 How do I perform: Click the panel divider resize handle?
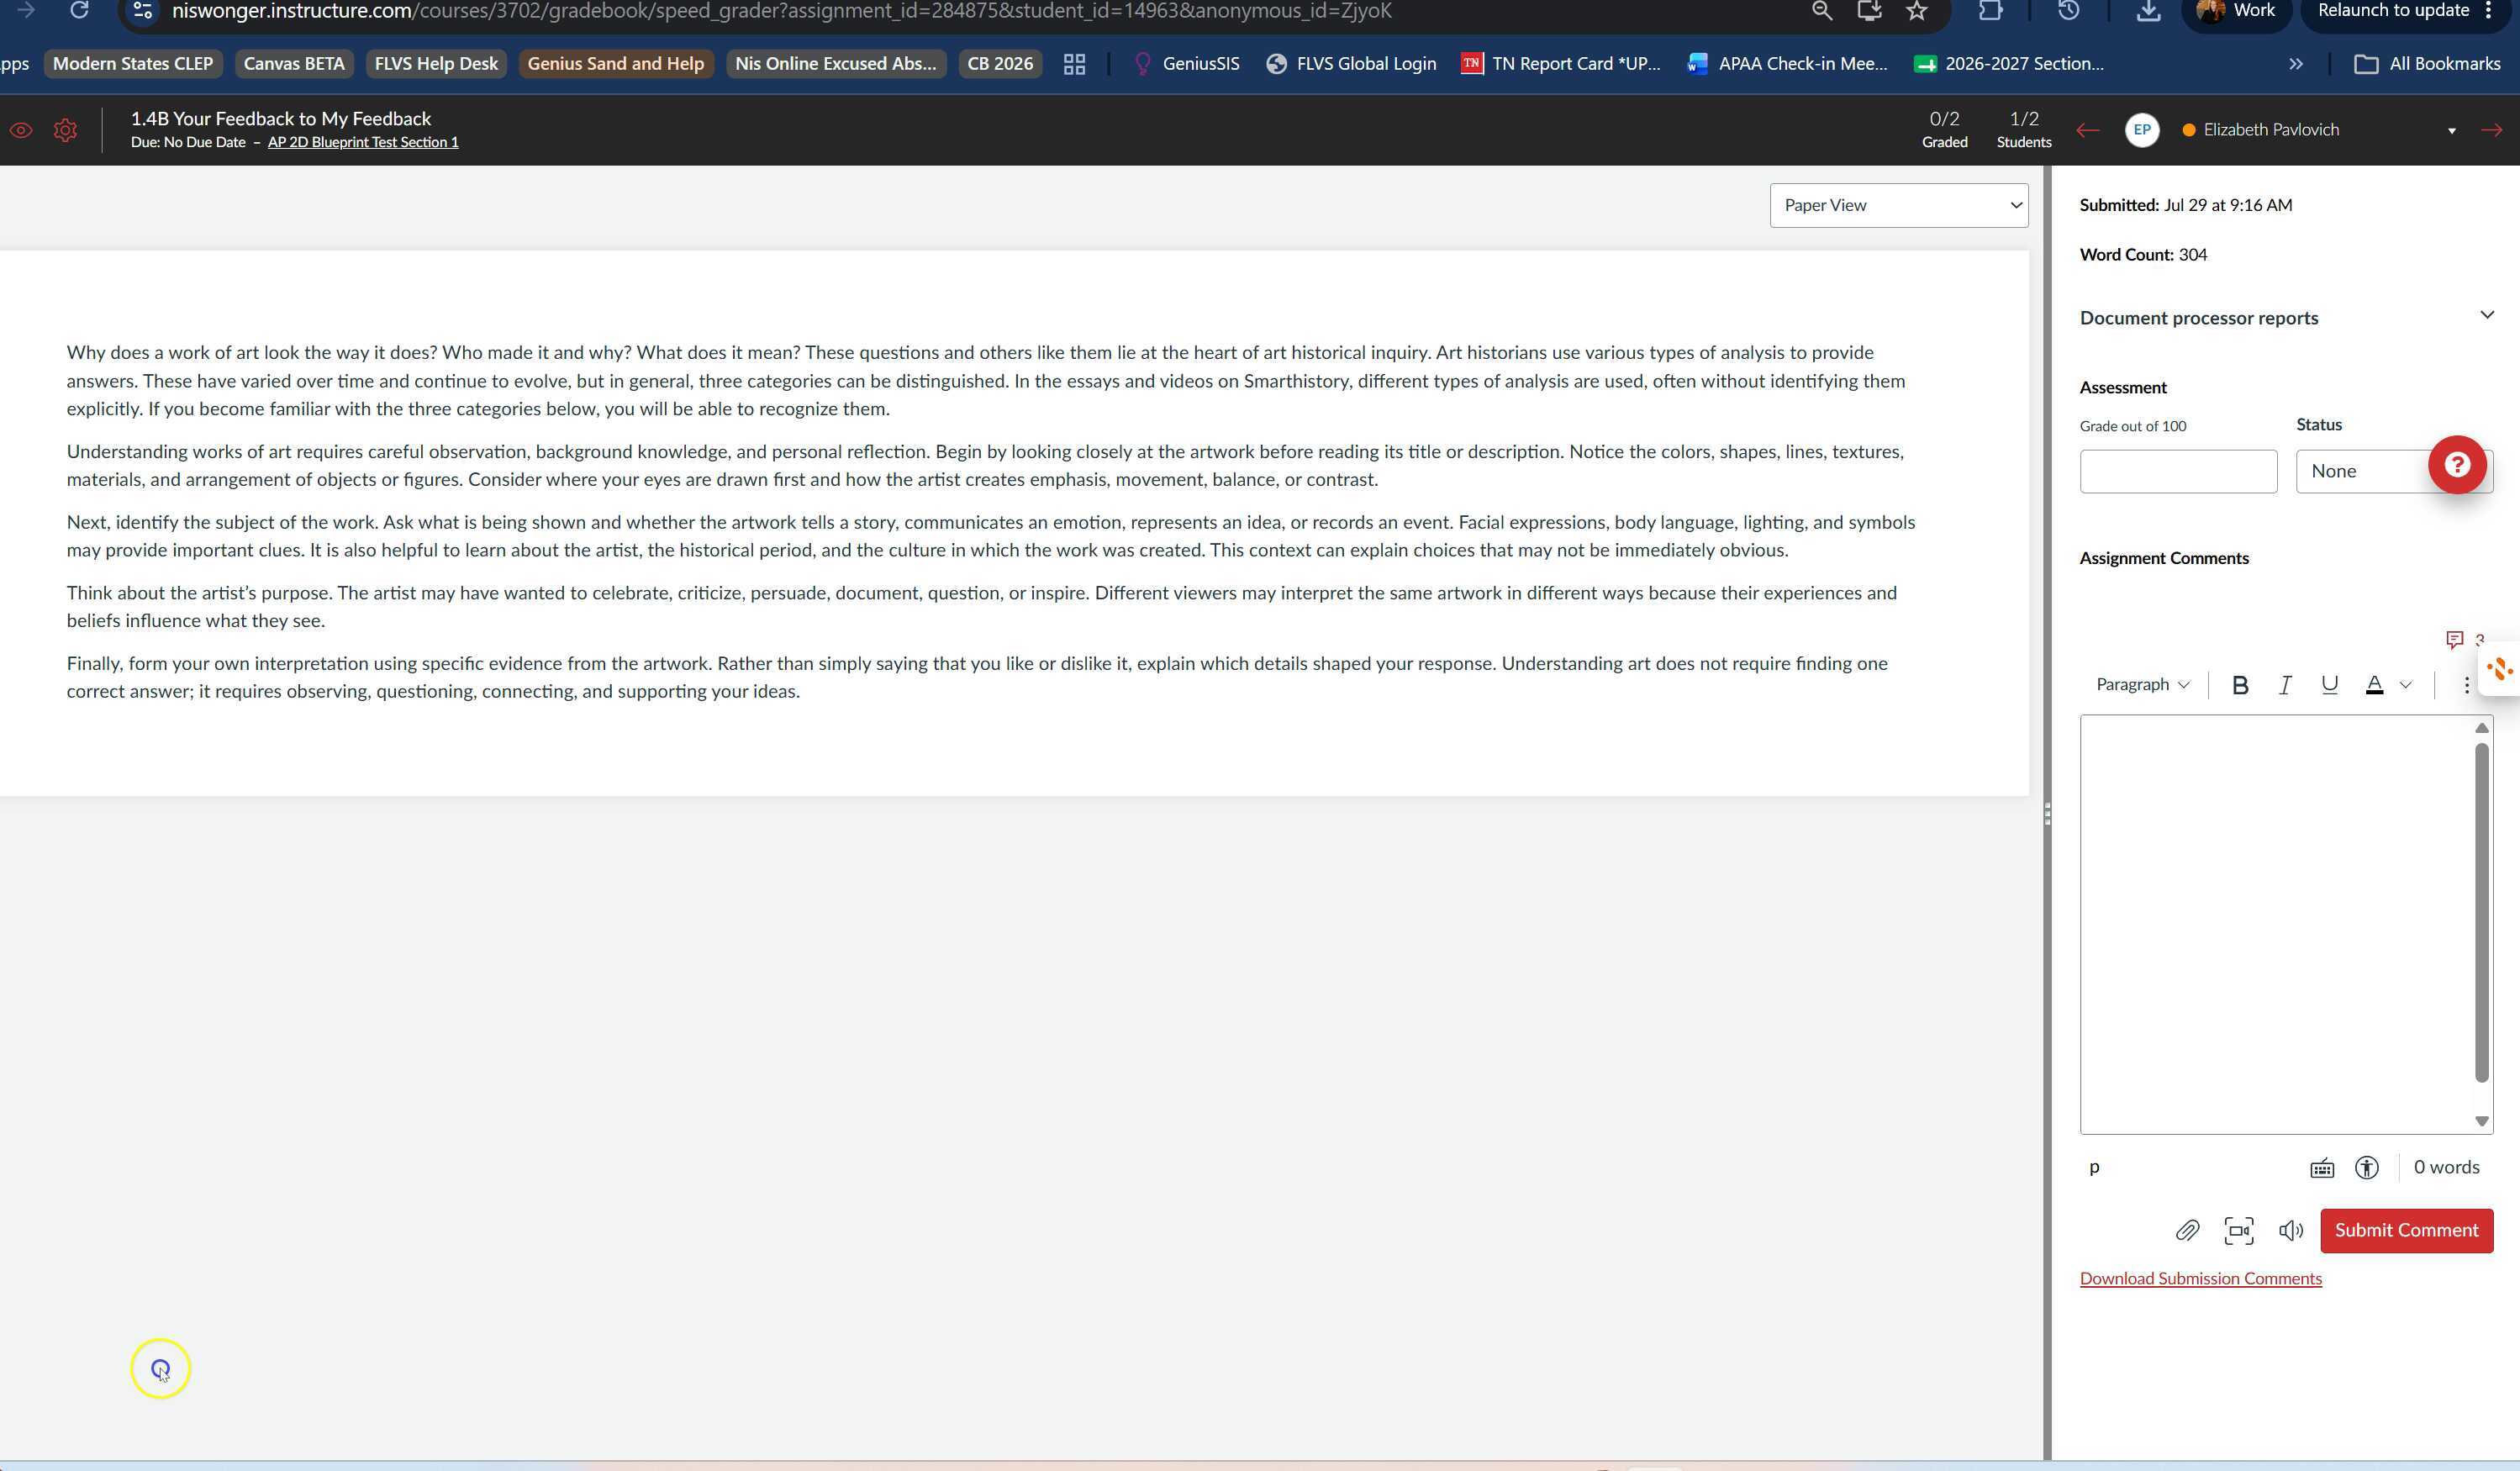2047,814
